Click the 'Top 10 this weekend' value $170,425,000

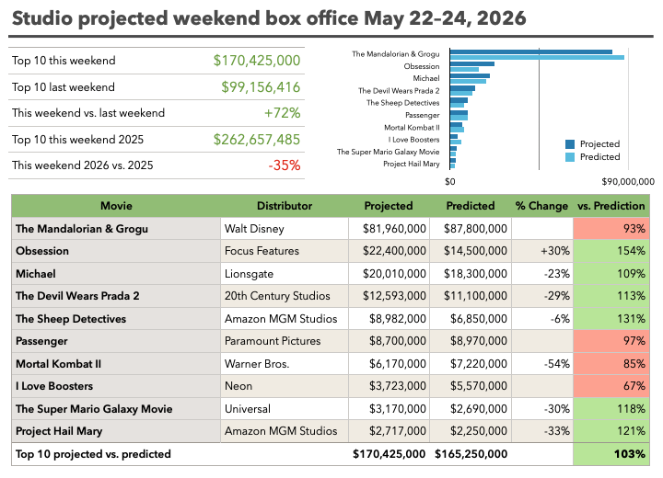[257, 61]
